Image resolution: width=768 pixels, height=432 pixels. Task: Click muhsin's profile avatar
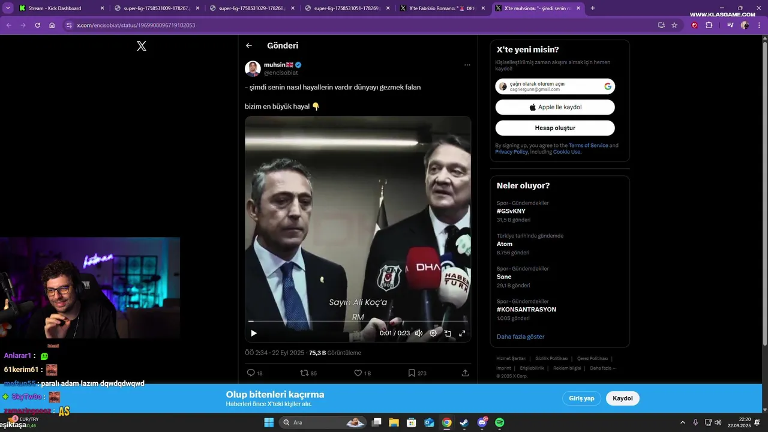(x=253, y=68)
